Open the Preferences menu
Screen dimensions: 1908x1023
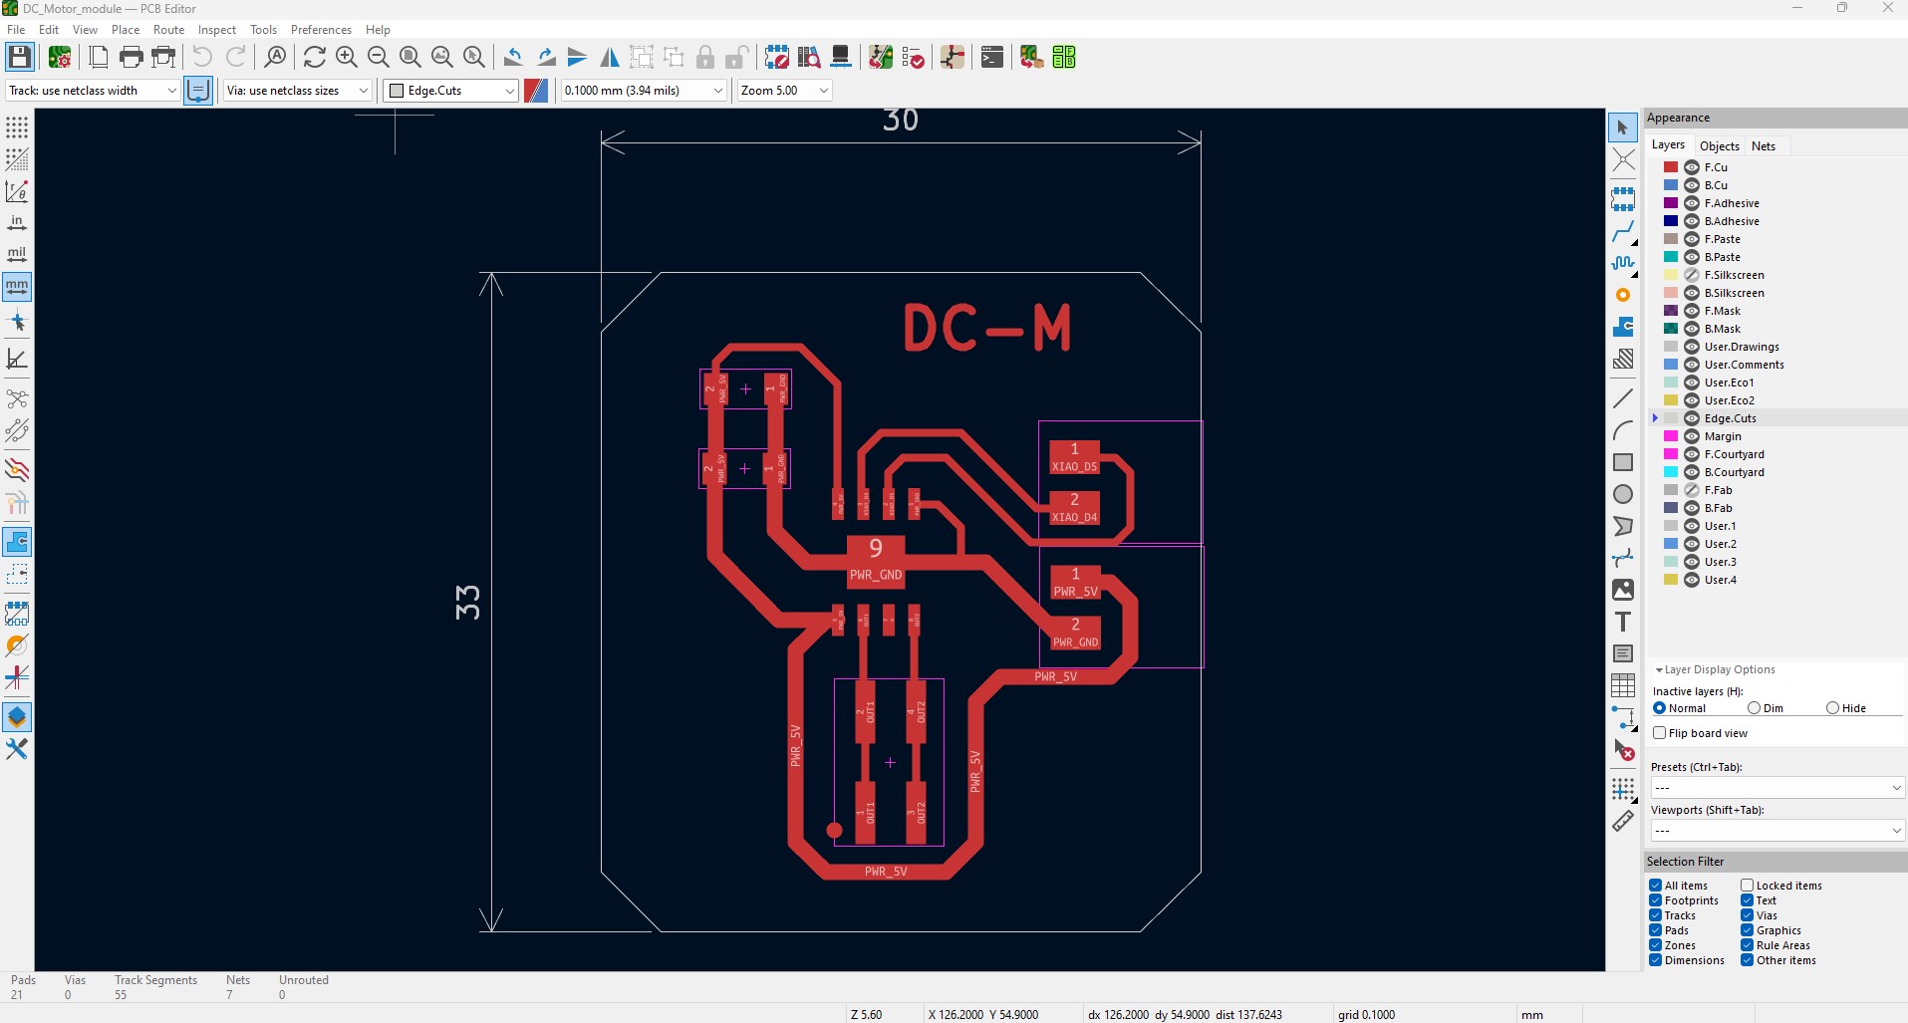click(x=321, y=30)
